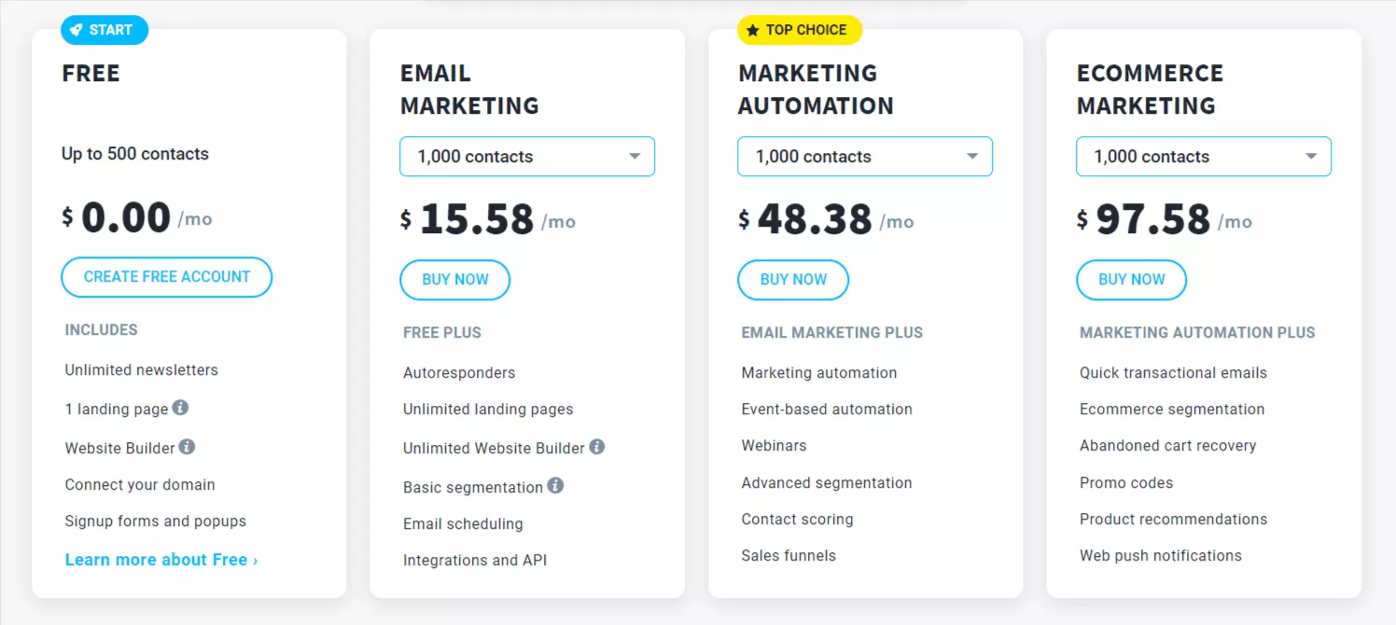Click info icon beside Website Builder

pos(187,447)
